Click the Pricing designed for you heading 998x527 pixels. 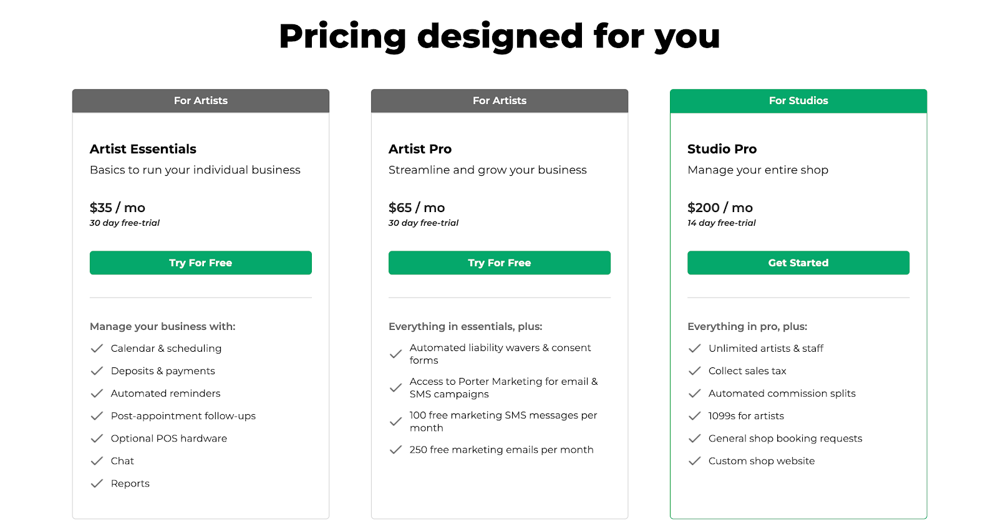coord(499,36)
